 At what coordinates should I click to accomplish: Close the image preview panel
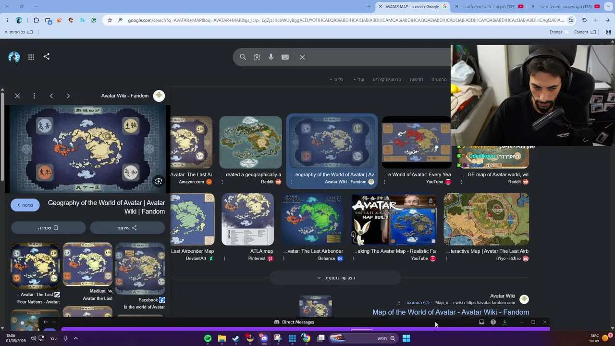17,96
